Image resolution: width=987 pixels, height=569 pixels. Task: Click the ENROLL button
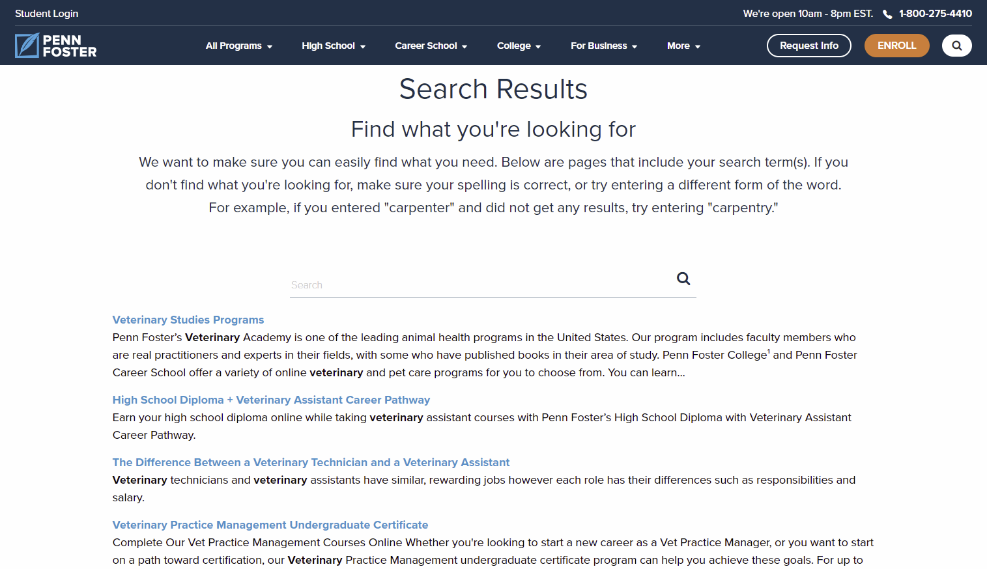click(x=897, y=46)
